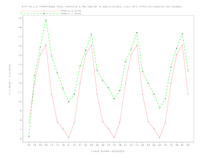The height and width of the screenshot is (158, 205).
Task: Click x-axis tick label 78
Action: [x=177, y=145]
